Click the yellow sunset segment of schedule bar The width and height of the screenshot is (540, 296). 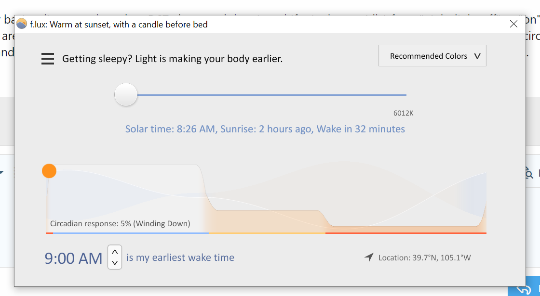267,233
